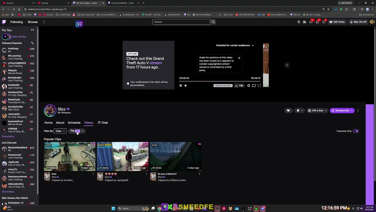Expand the Gift a Sub dropdown
The image size is (376, 212).
(x=317, y=110)
